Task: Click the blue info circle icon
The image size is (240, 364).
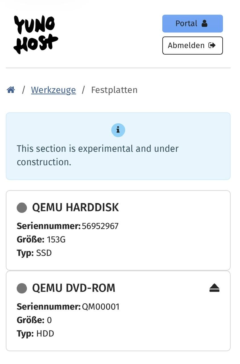Action: [x=118, y=130]
